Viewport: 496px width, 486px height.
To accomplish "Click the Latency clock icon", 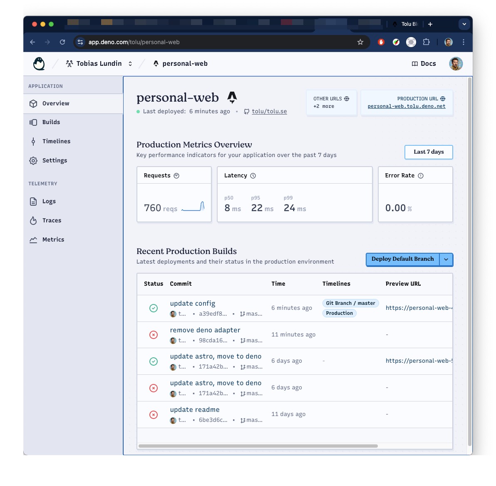I will point(253,176).
